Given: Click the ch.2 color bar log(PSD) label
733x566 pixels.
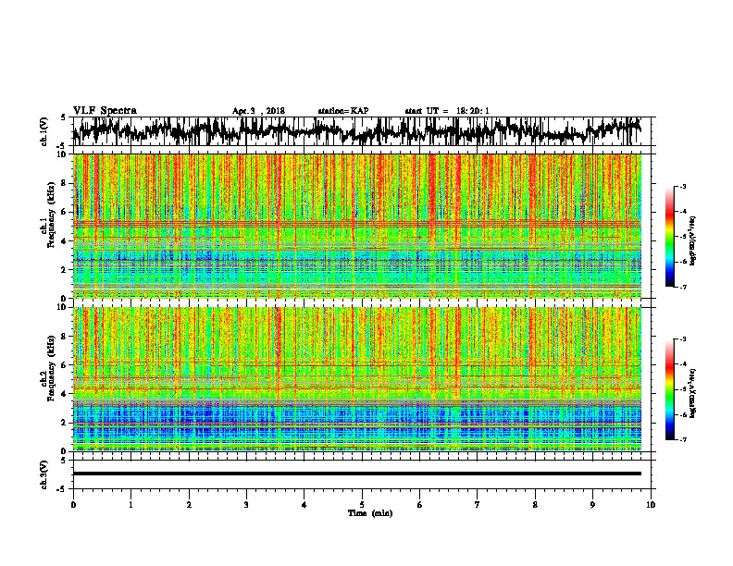Looking at the screenshot, I should coord(693,393).
